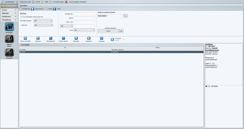Open top bar Hilfe lightbulb icon
Screen dimensions: 244x129
tap(42, 2)
